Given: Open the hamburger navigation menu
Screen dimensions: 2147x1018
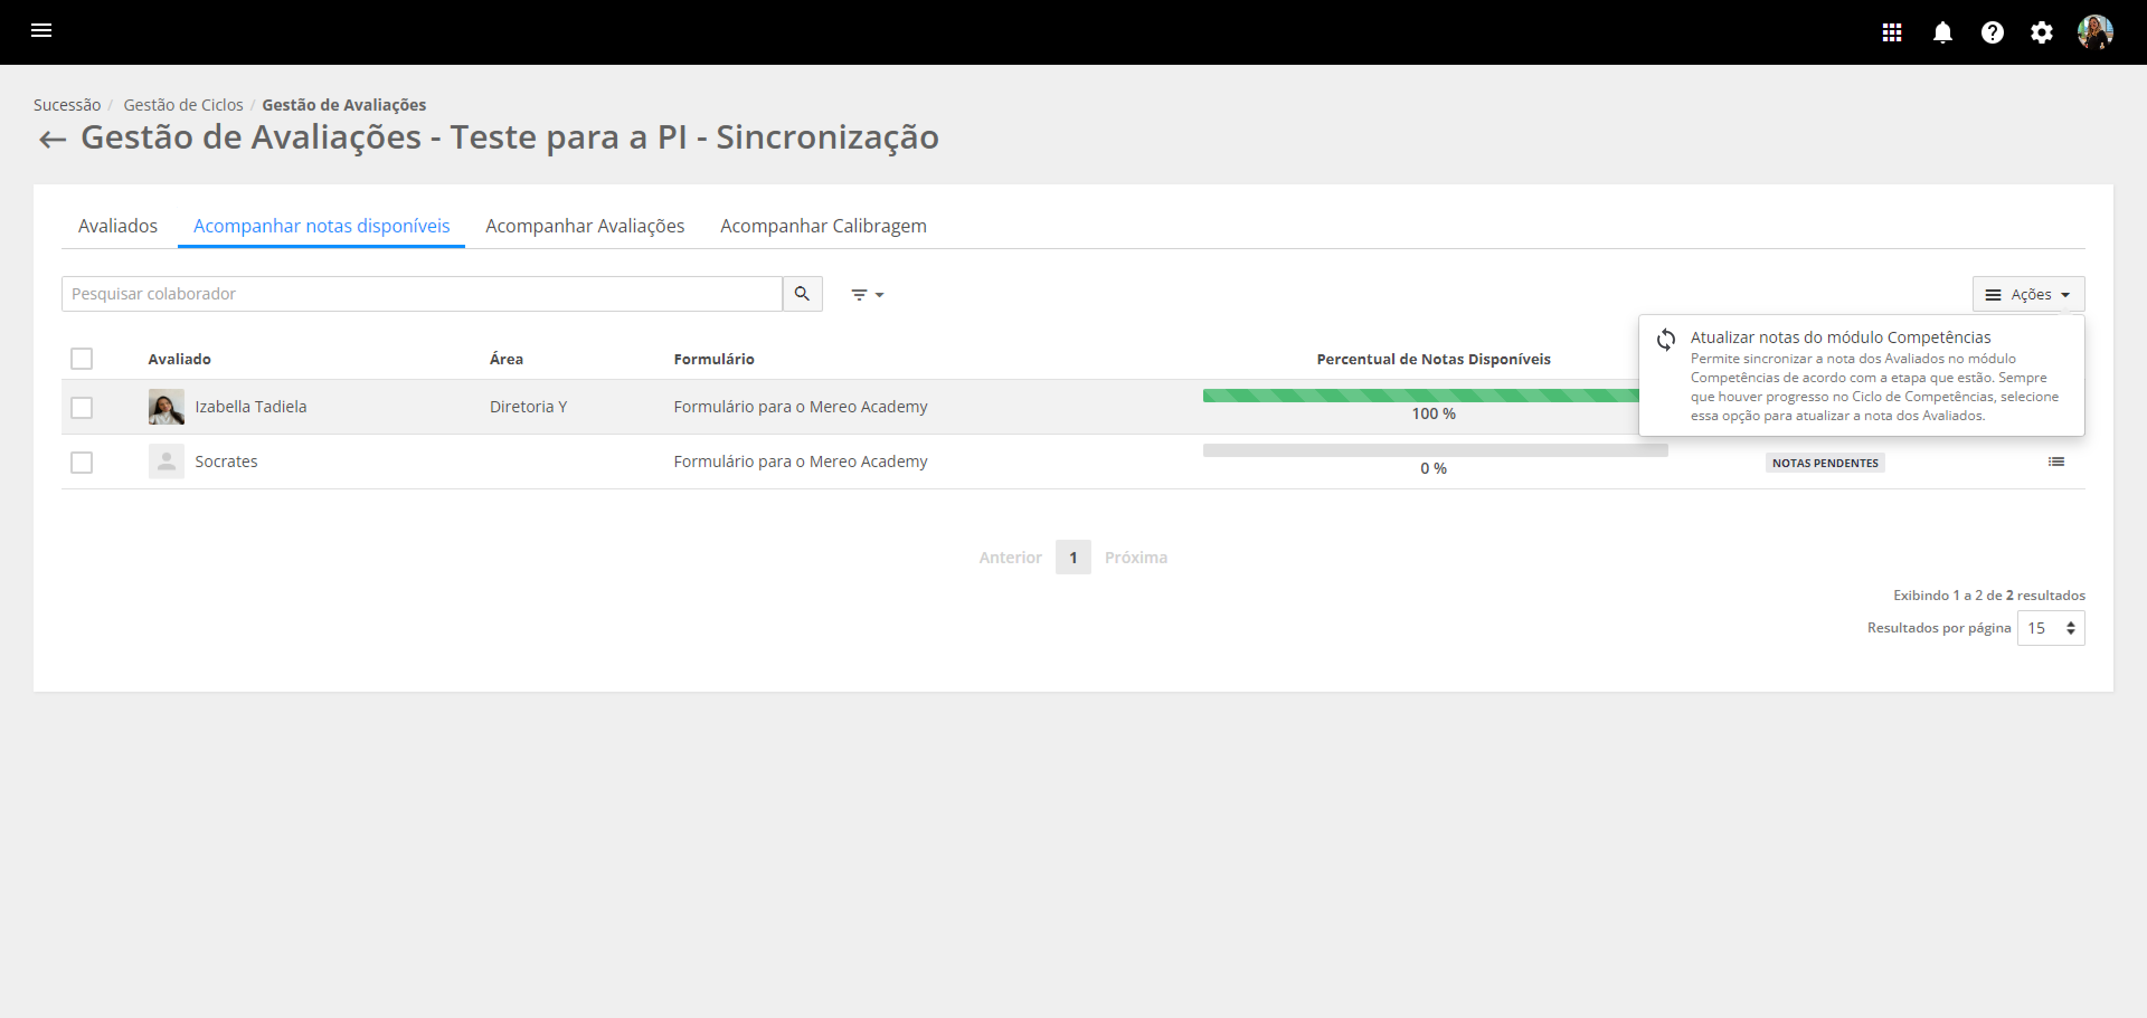Looking at the screenshot, I should [41, 31].
